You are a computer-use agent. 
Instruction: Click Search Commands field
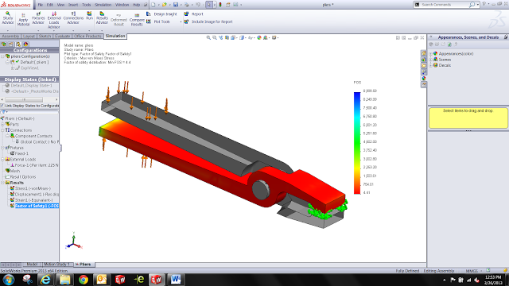tap(445, 5)
